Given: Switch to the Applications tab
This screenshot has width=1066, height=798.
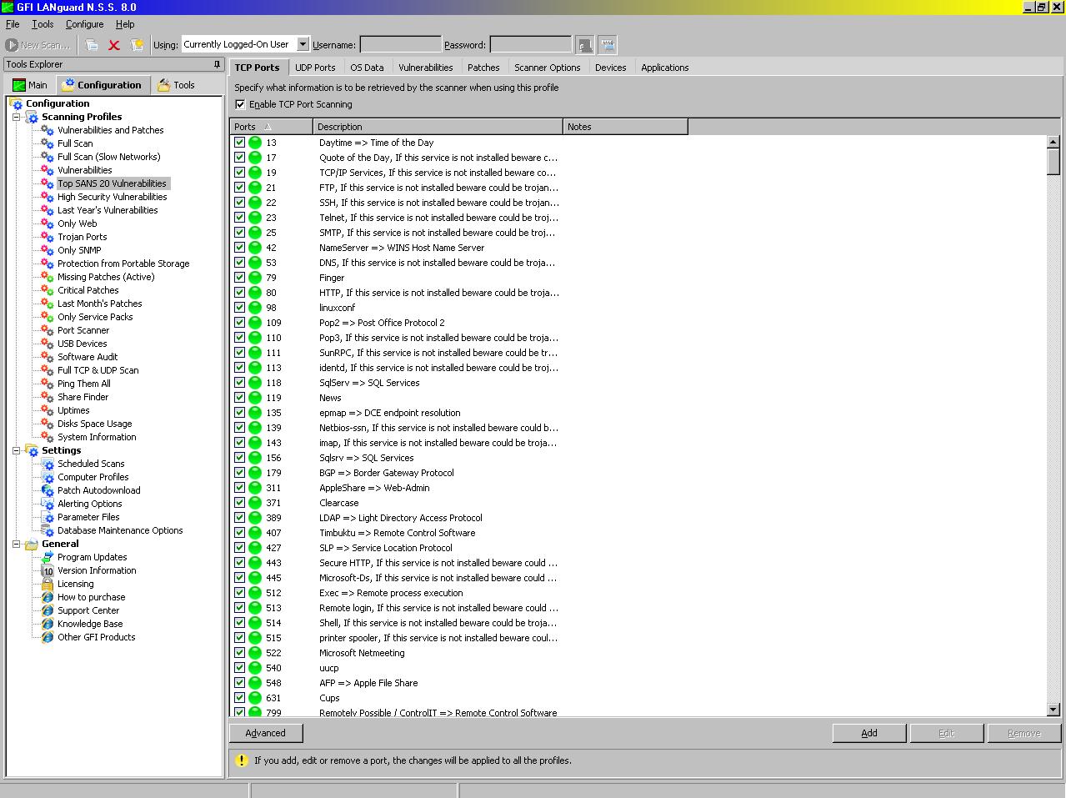Looking at the screenshot, I should click(665, 68).
